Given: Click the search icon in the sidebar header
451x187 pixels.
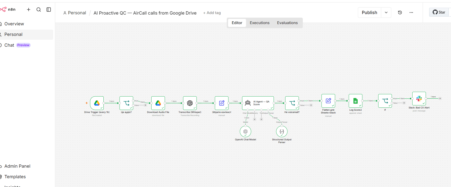Looking at the screenshot, I should coord(39,10).
